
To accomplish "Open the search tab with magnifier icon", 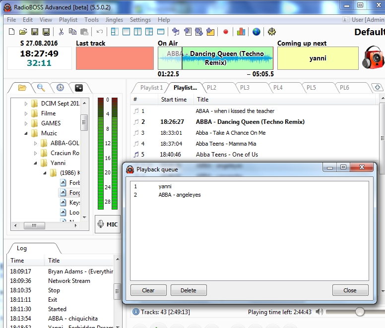I will coord(41,88).
